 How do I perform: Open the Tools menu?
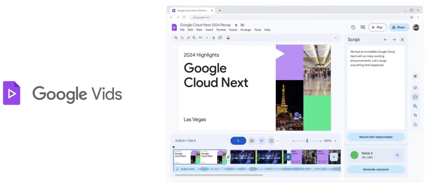(x=258, y=30)
